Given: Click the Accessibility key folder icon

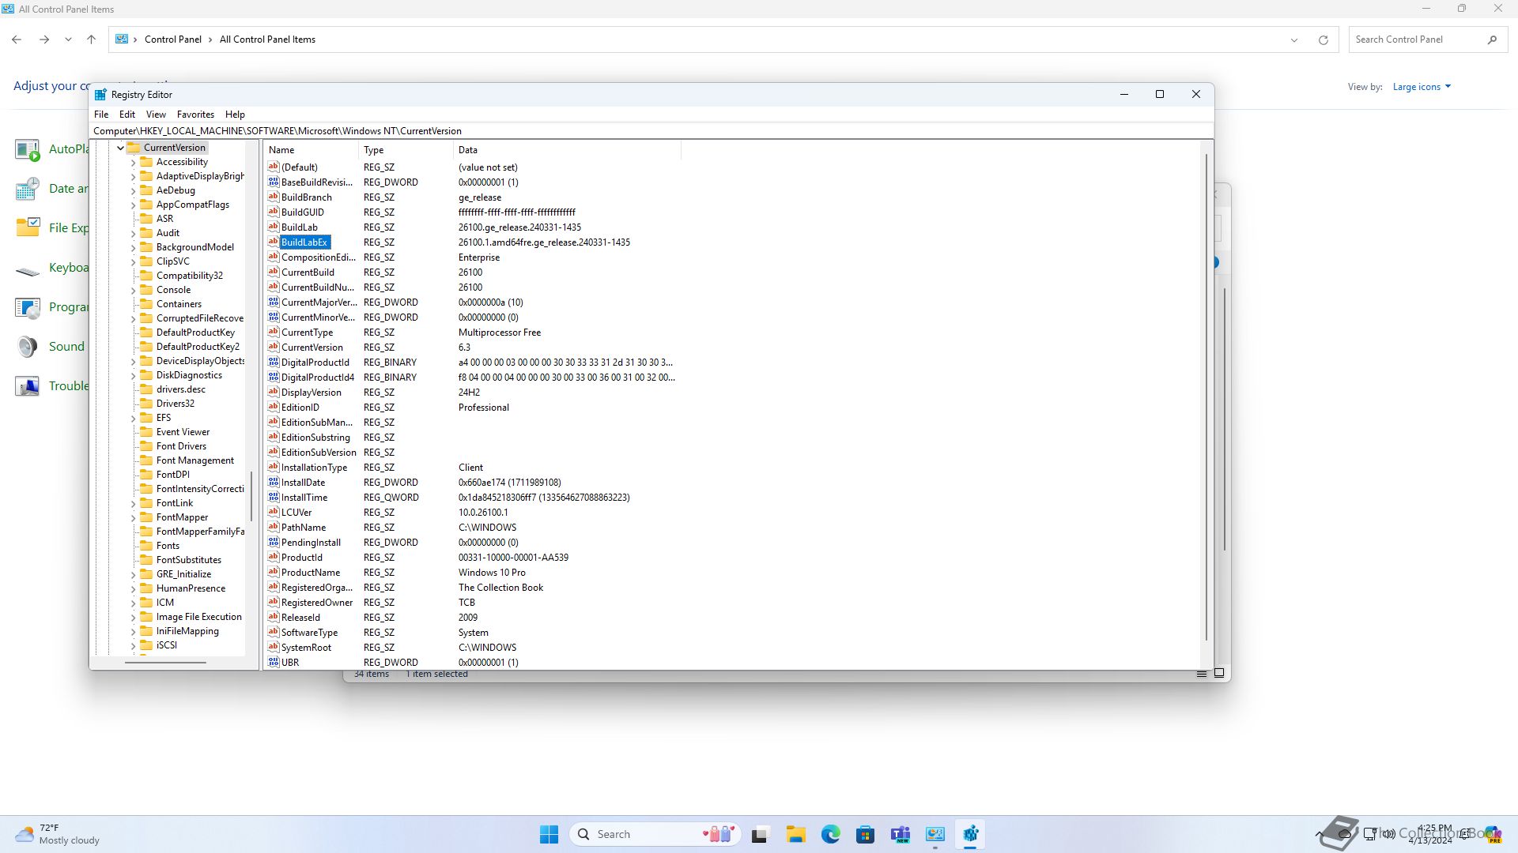Looking at the screenshot, I should coord(146,162).
